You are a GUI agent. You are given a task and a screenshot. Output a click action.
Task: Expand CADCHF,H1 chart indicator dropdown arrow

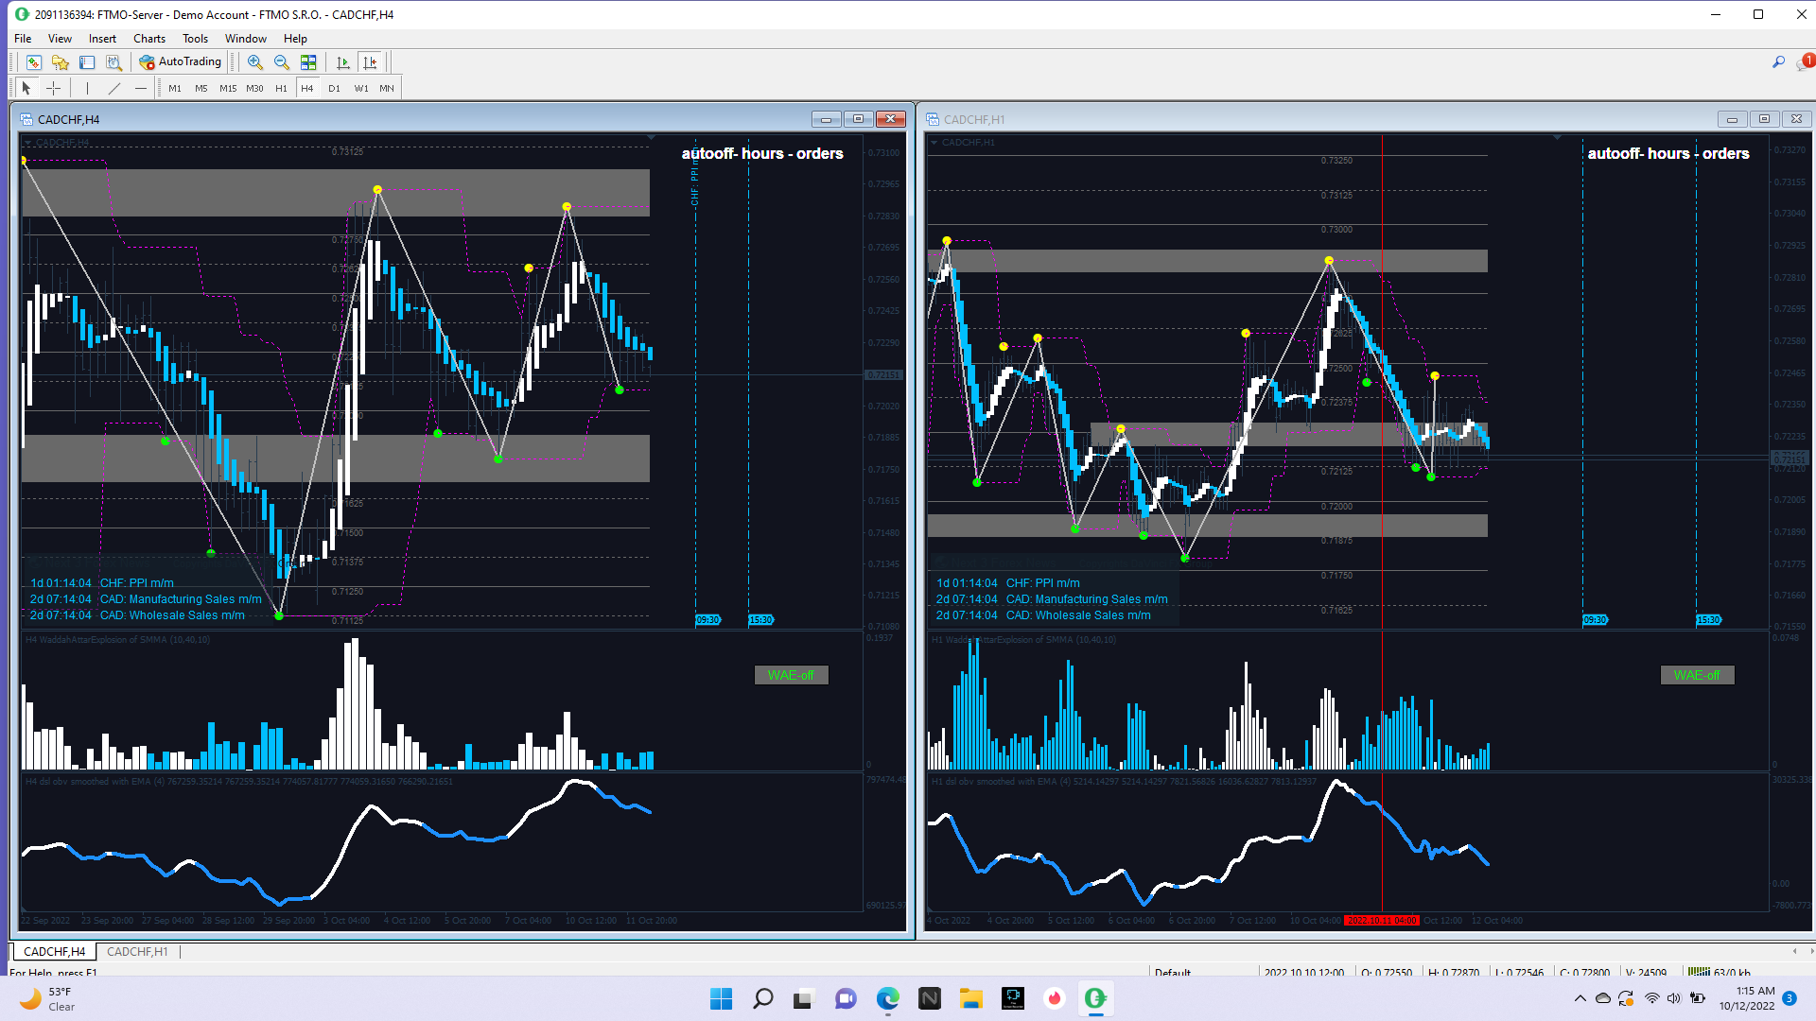tap(934, 143)
